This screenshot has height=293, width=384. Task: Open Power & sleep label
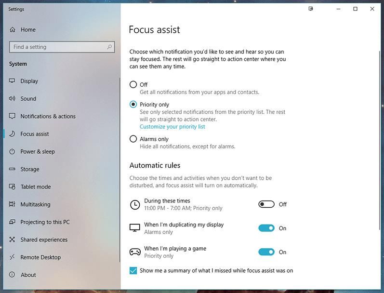click(38, 152)
